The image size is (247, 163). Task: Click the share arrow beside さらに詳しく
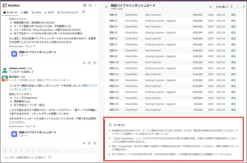coord(211,7)
